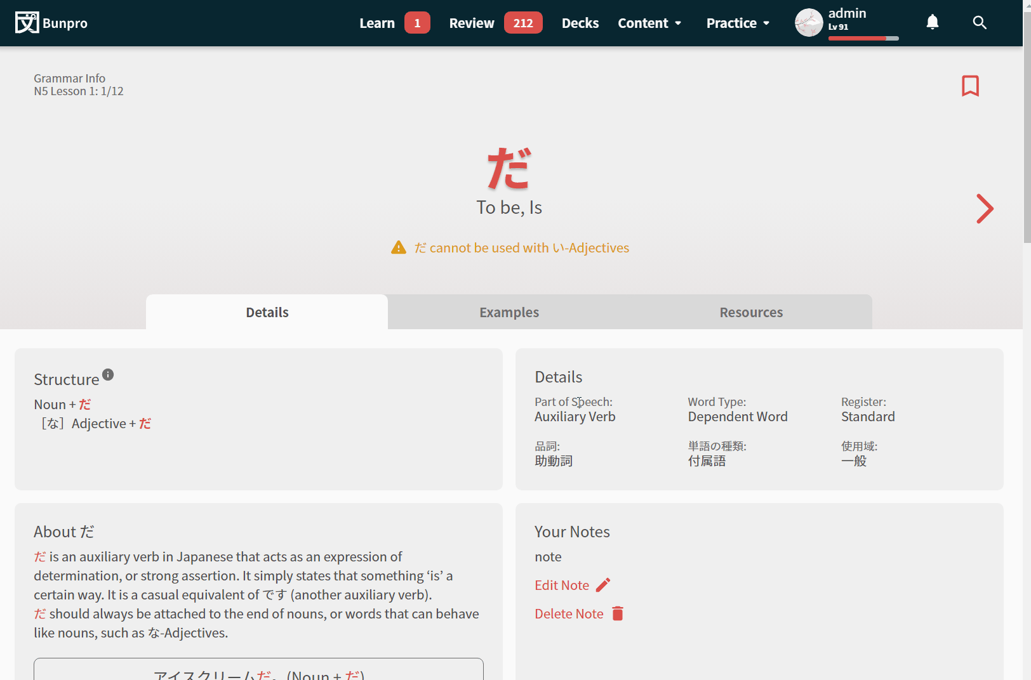Click 'Noun + だ' structure line
The width and height of the screenshot is (1031, 680).
click(x=62, y=404)
